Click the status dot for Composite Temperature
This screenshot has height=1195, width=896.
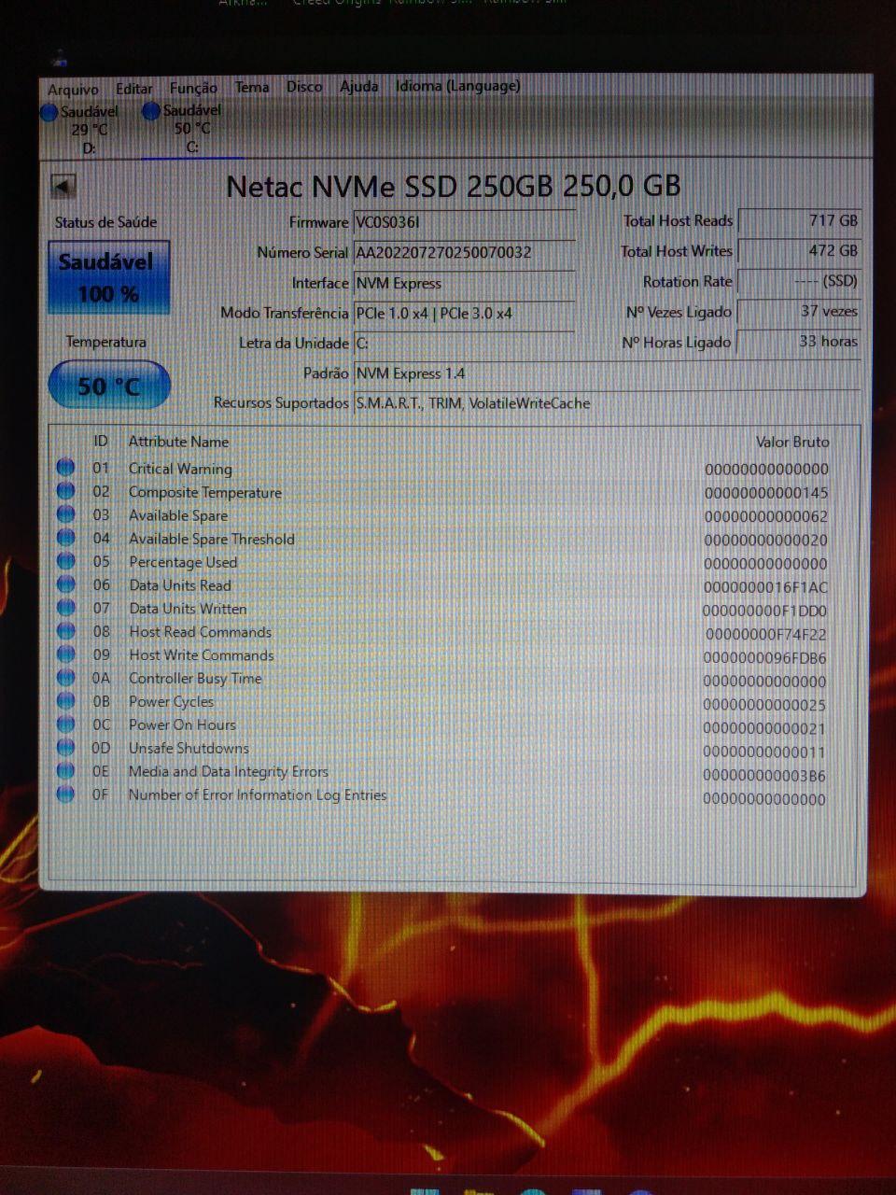65,491
